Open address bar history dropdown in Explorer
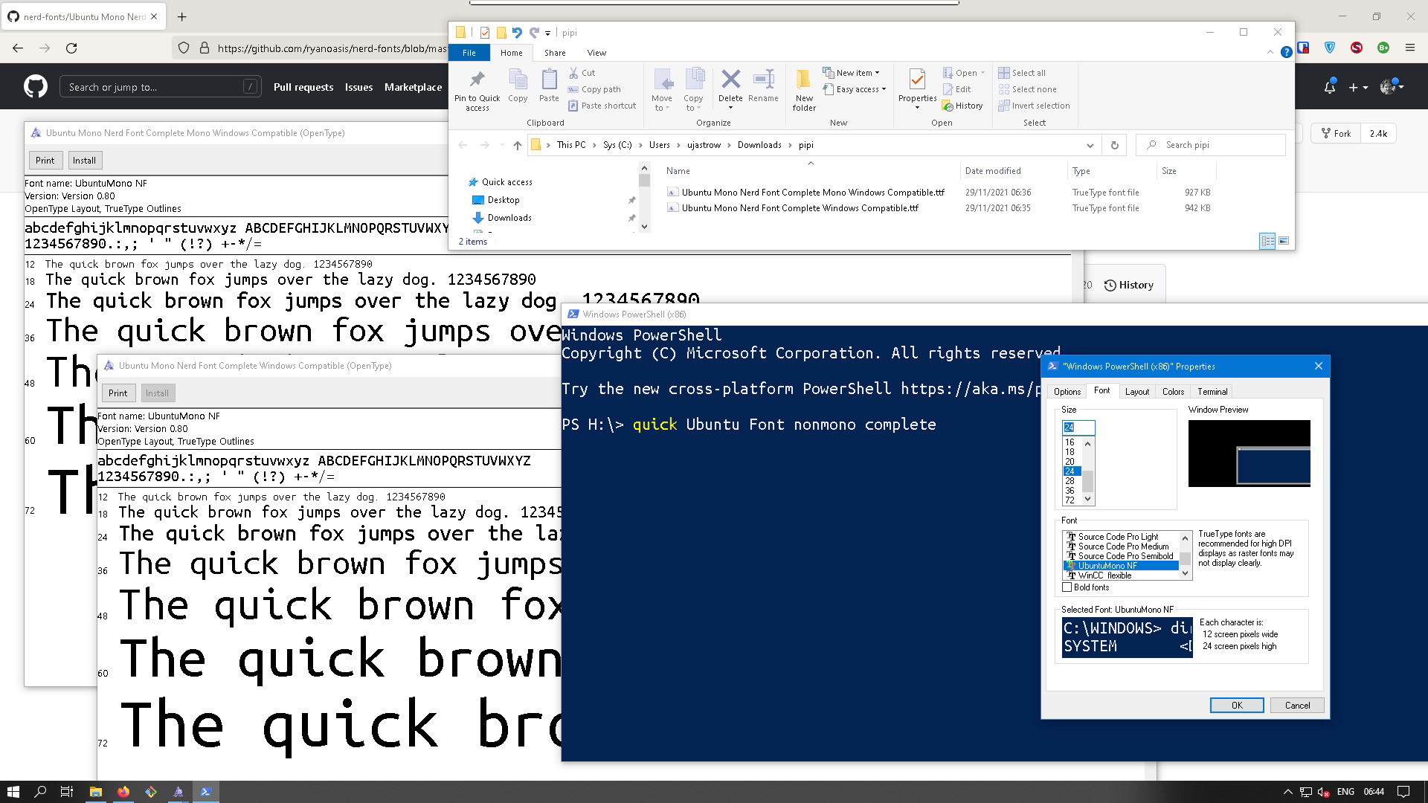The width and height of the screenshot is (1428, 803). pos(1090,145)
